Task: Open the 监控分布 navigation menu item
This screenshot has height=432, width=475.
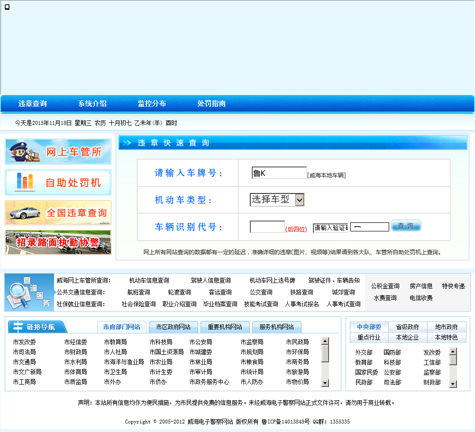Action: 152,103
